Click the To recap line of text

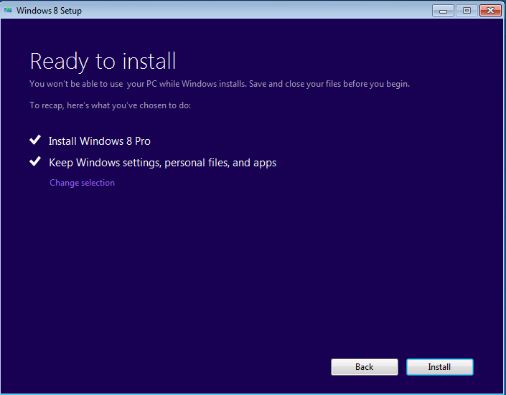click(x=110, y=105)
